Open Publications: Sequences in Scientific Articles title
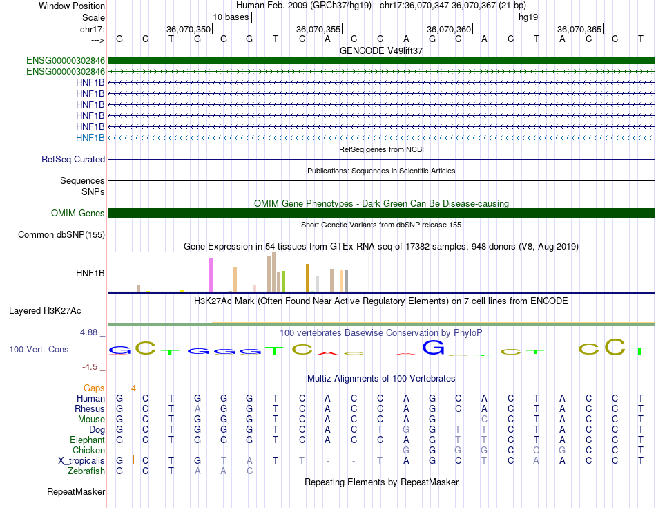 pyautogui.click(x=381, y=171)
